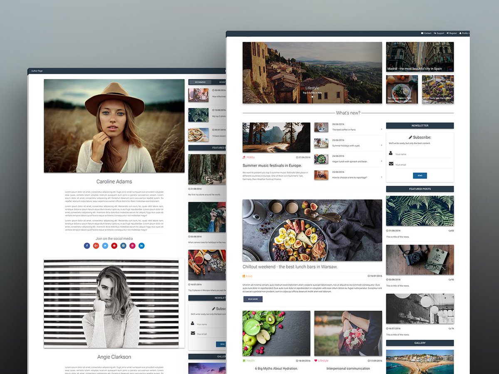
Task: Expand arrow for 'Vegan lunch with spinach and bean.'
Action: tap(381, 161)
